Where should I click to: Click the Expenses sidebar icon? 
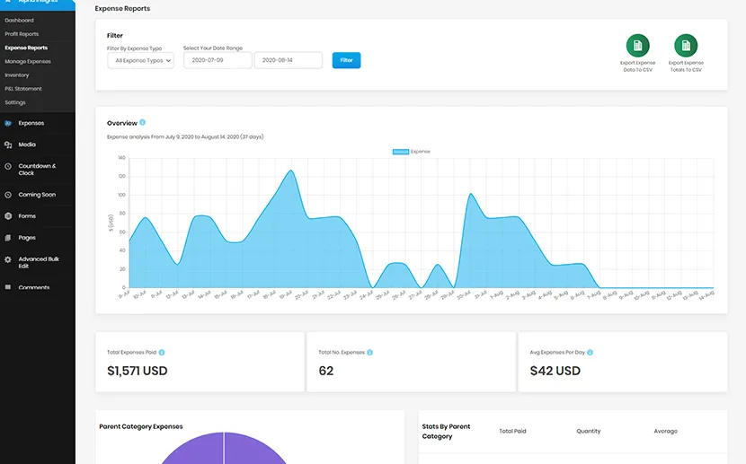coord(8,123)
